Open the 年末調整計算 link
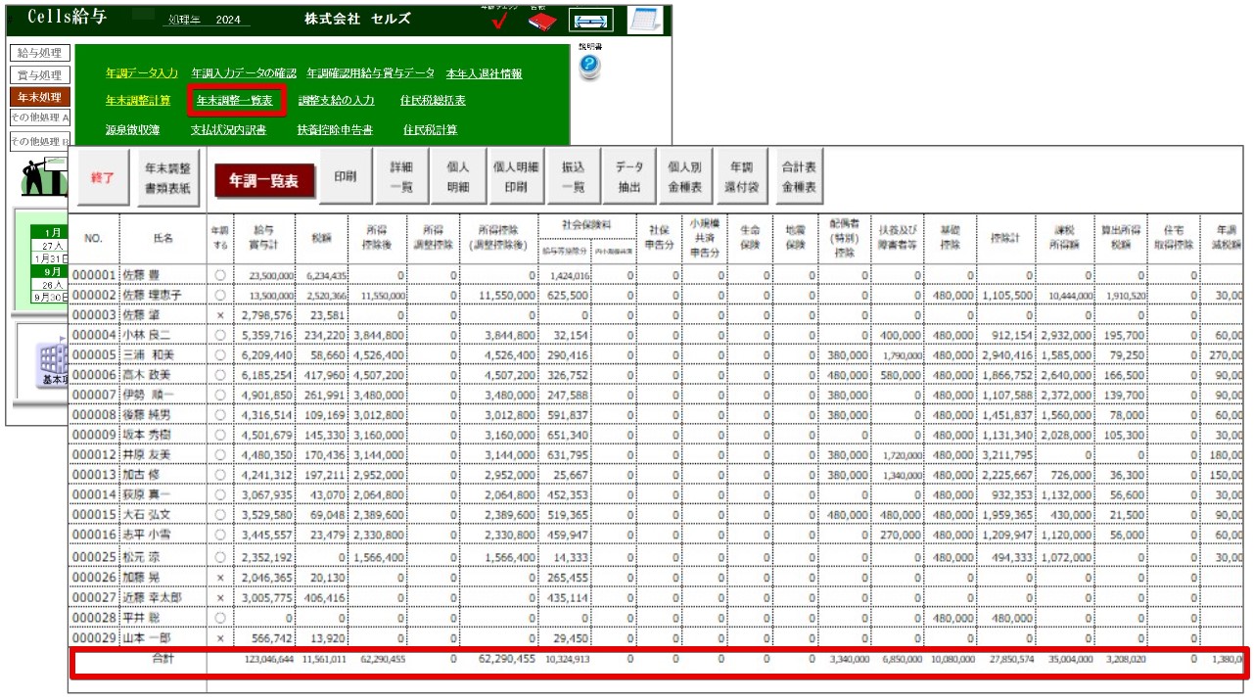The width and height of the screenshot is (1254, 700). click(138, 100)
